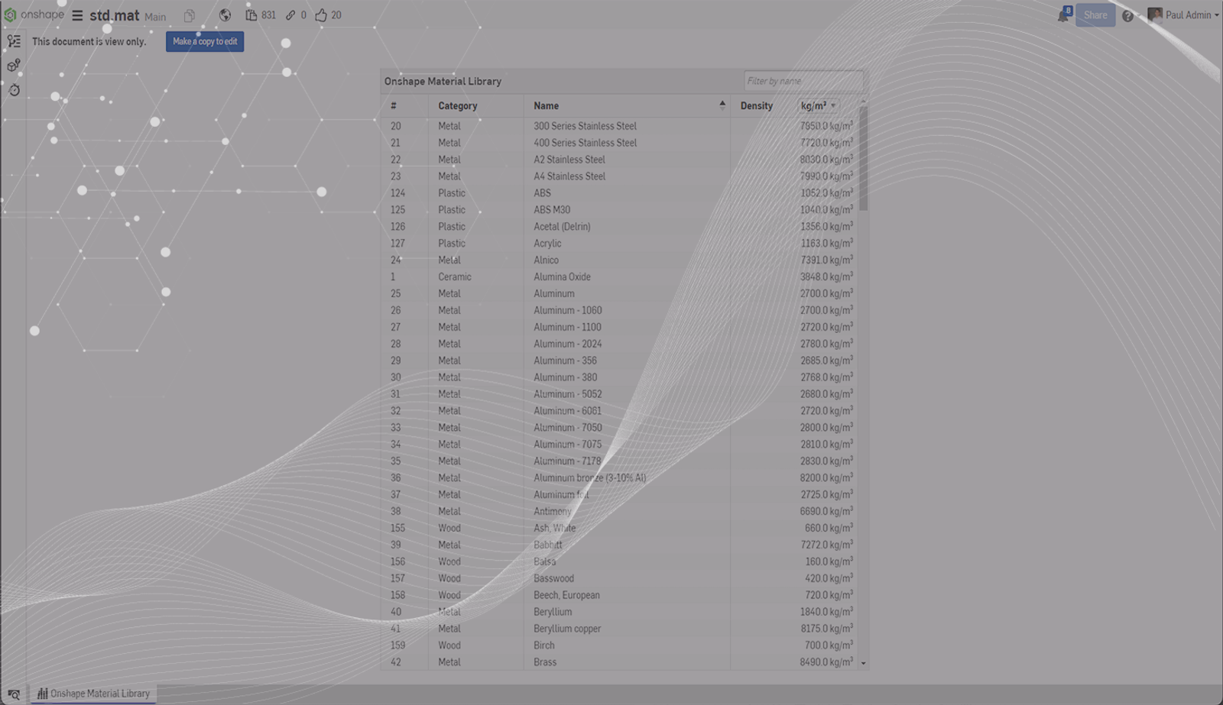This screenshot has width=1223, height=705.
Task: Open the kg/m³ density units dropdown
Action: coord(818,106)
